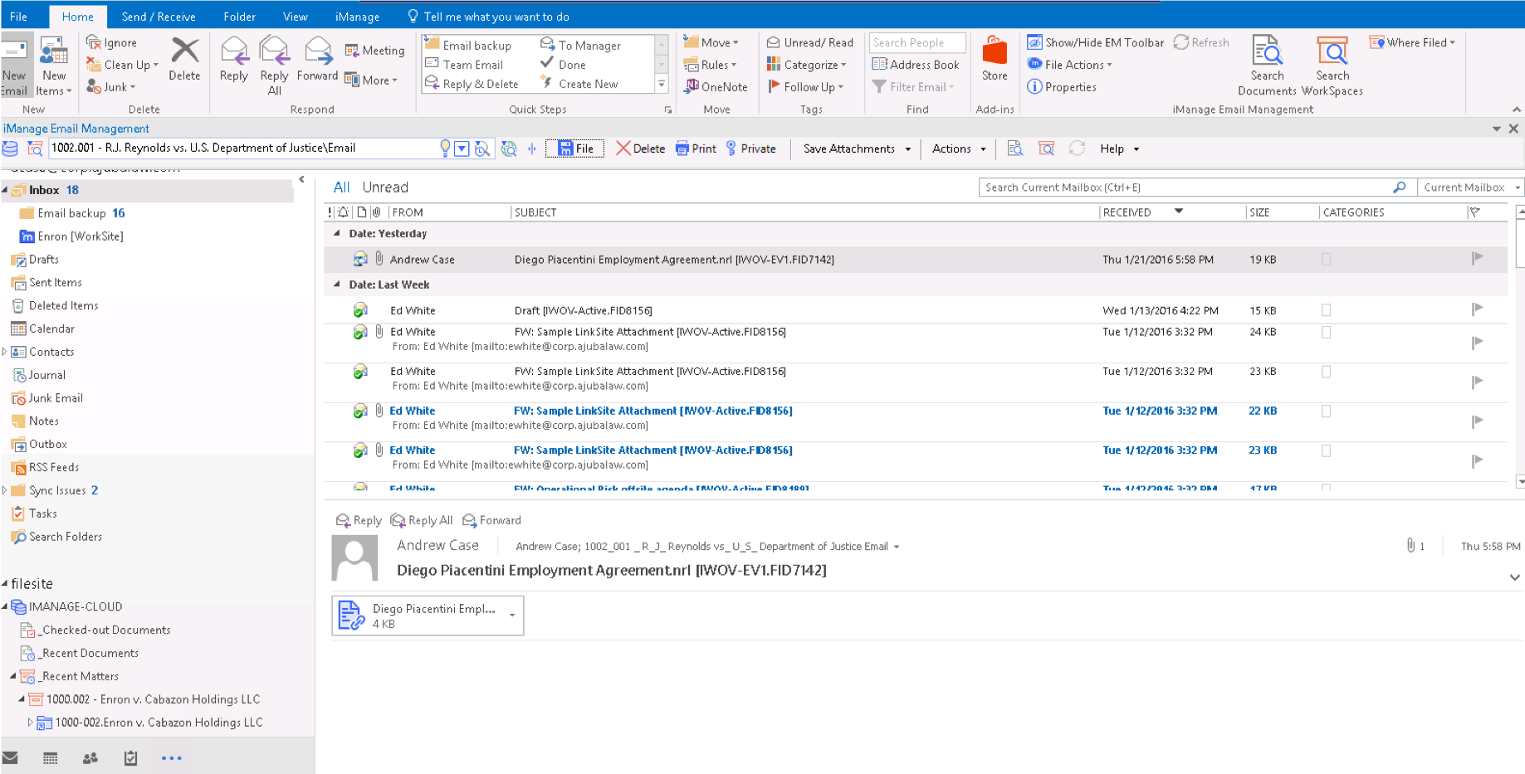
Task: Toggle category box for Draft email row
Action: pos(1326,310)
